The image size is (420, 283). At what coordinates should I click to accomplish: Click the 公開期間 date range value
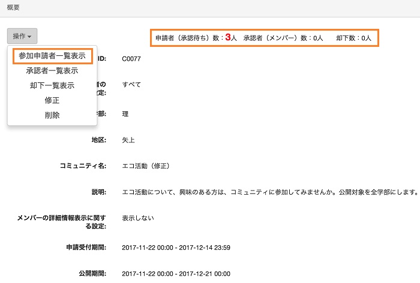coord(176,273)
